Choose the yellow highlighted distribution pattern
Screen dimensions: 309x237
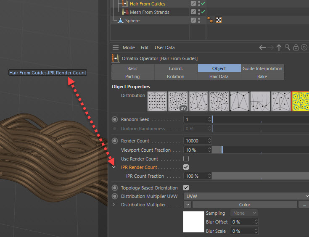300,101
